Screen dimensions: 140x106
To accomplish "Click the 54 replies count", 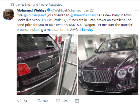I will click(x=25, y=101).
